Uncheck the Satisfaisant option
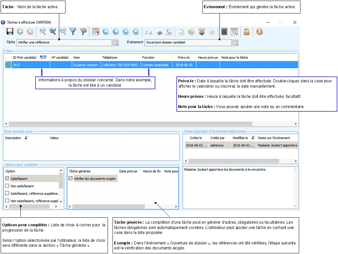The image size is (338, 254). [7, 179]
